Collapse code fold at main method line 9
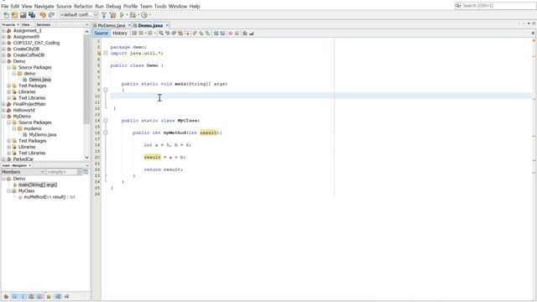 (x=106, y=90)
